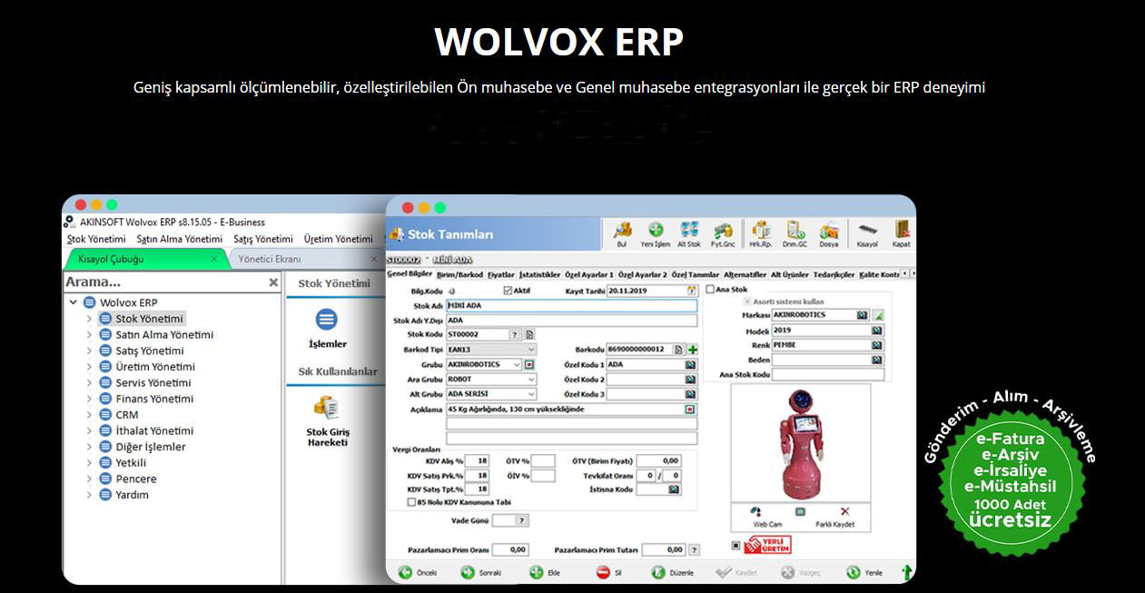Click the Düzenle edit button
This screenshot has height=593, width=1145.
[x=673, y=573]
